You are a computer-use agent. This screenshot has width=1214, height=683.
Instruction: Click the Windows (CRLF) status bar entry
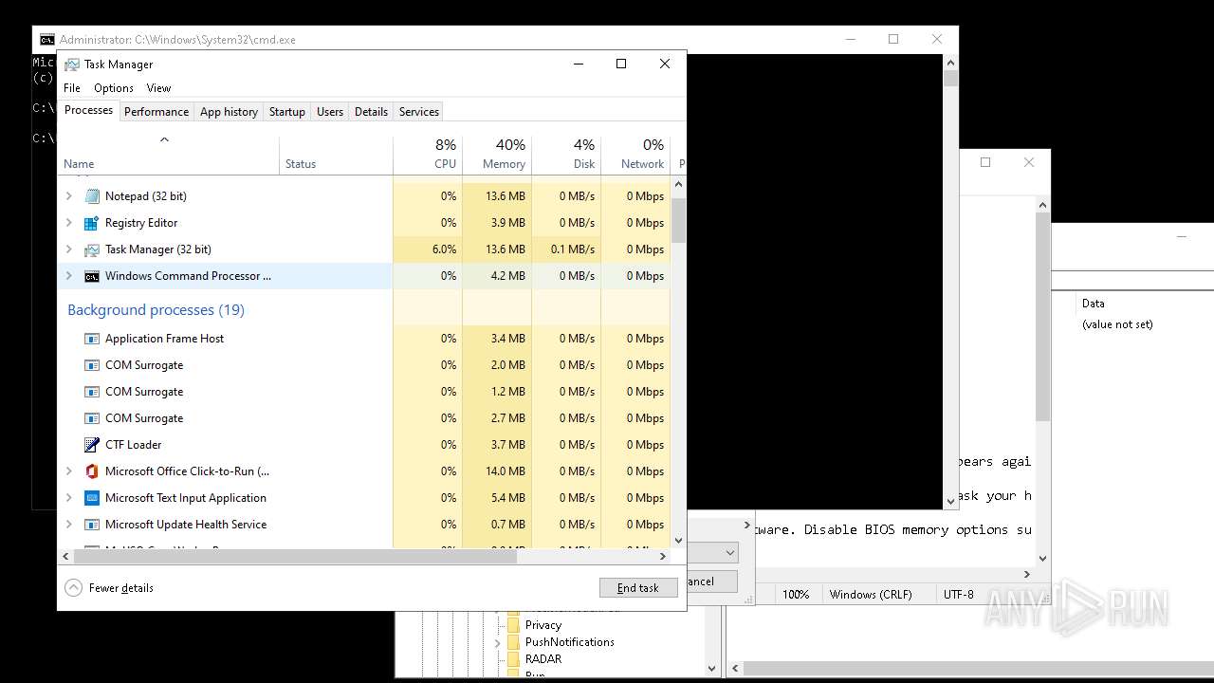[870, 595]
